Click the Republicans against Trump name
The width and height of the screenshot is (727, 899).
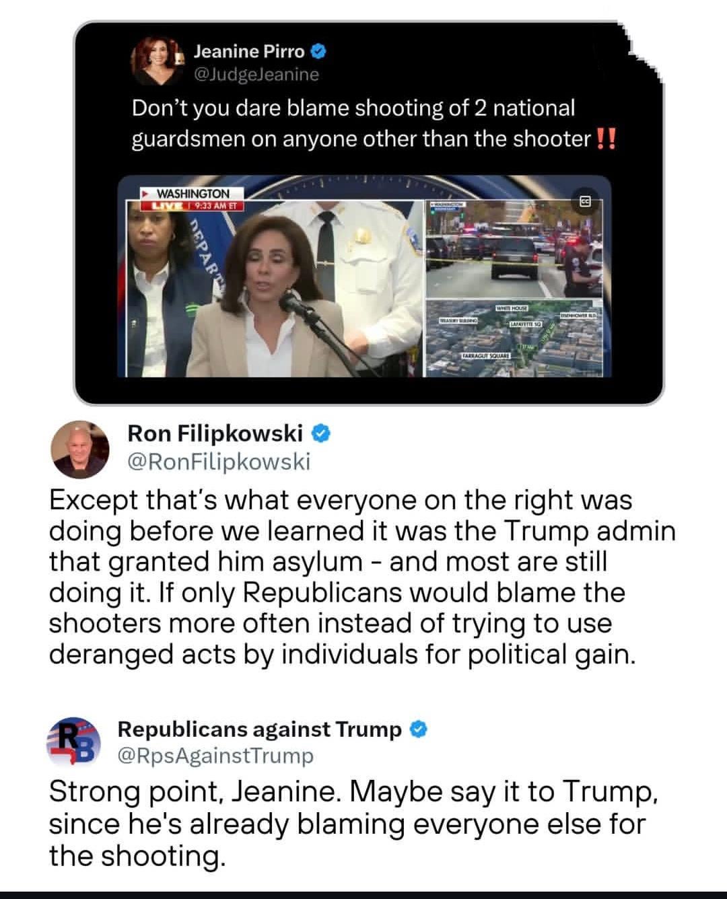pos(260,729)
